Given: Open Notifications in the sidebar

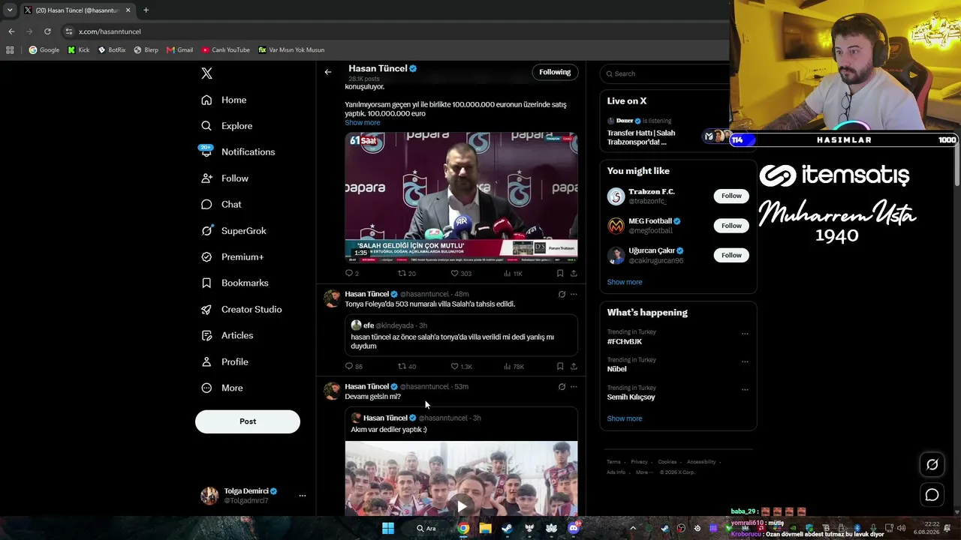Looking at the screenshot, I should pos(238,152).
